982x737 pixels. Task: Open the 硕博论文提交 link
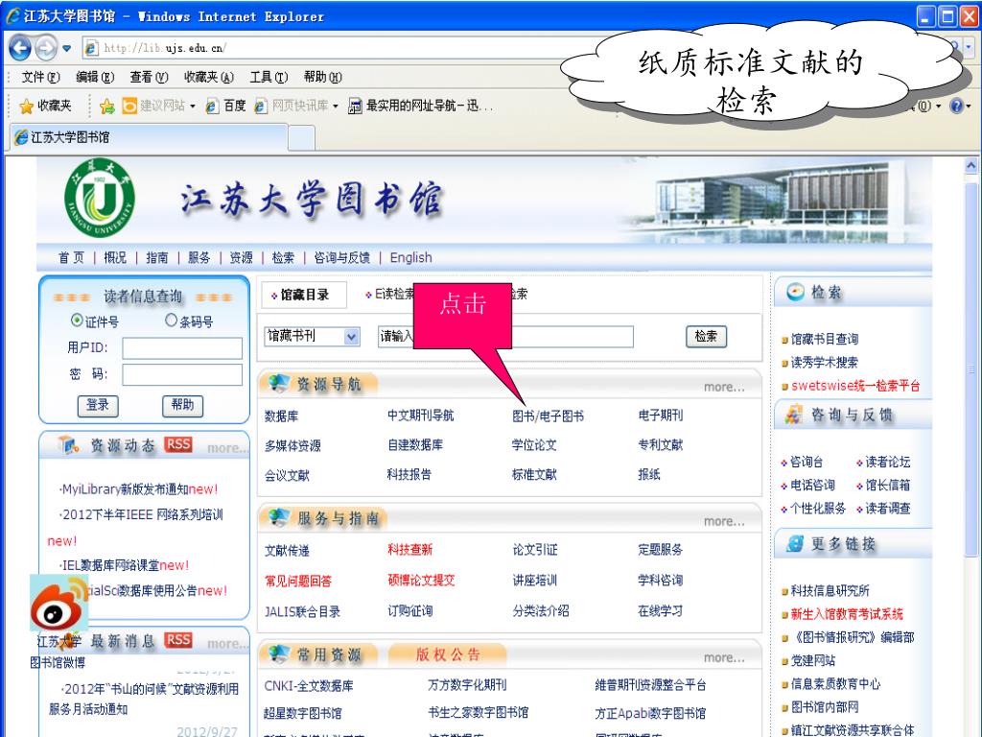click(x=422, y=581)
